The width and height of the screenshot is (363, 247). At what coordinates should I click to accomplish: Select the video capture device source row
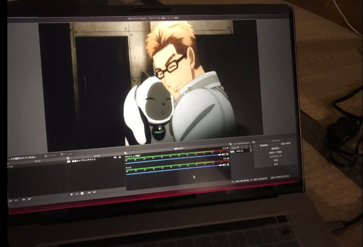pos(94,159)
